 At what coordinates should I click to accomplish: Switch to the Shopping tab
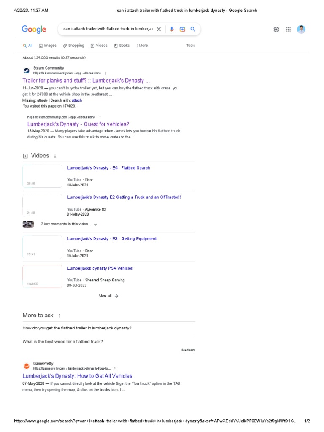pos(73,46)
